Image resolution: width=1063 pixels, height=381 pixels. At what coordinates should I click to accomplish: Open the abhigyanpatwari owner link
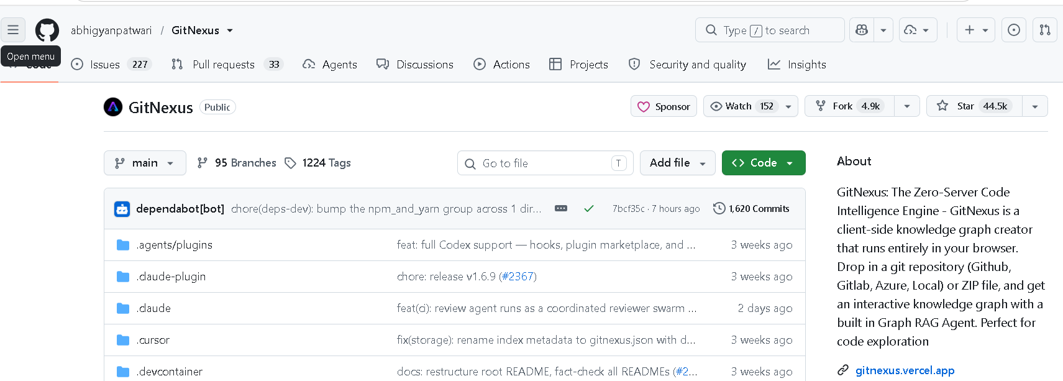point(111,30)
